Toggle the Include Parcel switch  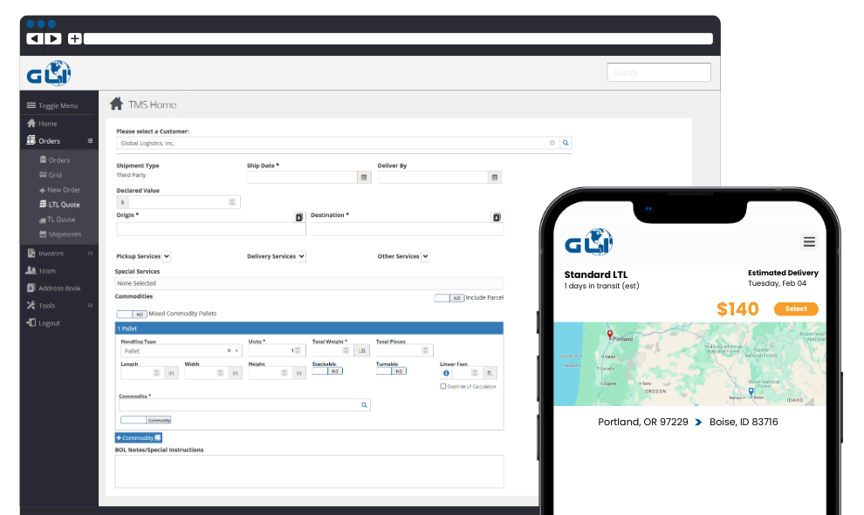(449, 298)
